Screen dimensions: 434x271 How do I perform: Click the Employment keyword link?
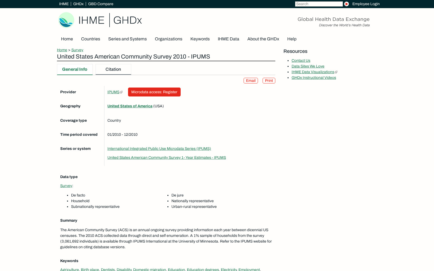click(249, 269)
